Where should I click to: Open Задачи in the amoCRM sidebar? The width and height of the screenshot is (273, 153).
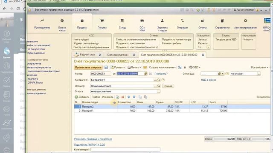7,82
